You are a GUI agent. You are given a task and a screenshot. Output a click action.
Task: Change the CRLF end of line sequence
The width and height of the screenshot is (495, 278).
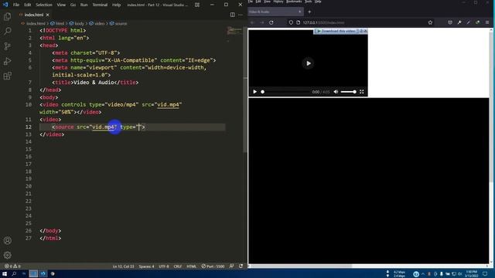[178, 266]
